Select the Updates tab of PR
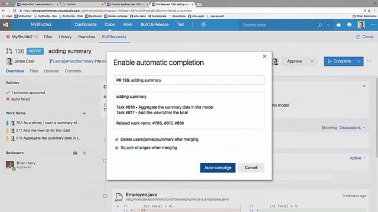378x212 pixels. (51, 71)
